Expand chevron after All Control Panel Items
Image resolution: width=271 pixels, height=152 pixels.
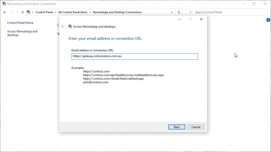click(90, 12)
